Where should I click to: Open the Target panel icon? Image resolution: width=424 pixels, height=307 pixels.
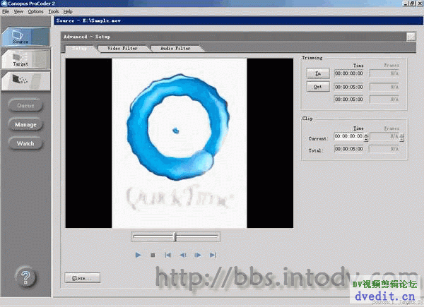click(x=25, y=59)
